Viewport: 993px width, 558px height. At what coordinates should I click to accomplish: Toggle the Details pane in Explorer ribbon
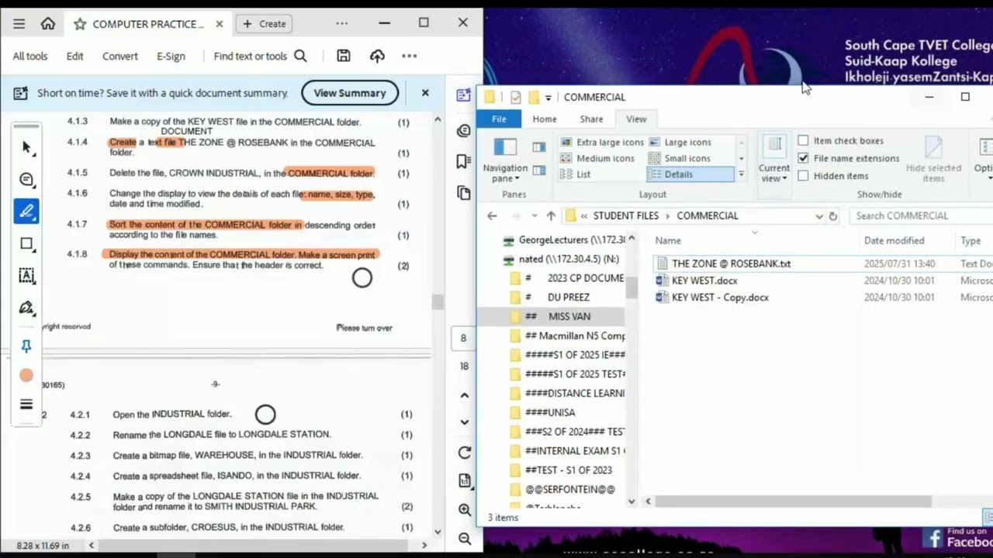pyautogui.click(x=539, y=170)
